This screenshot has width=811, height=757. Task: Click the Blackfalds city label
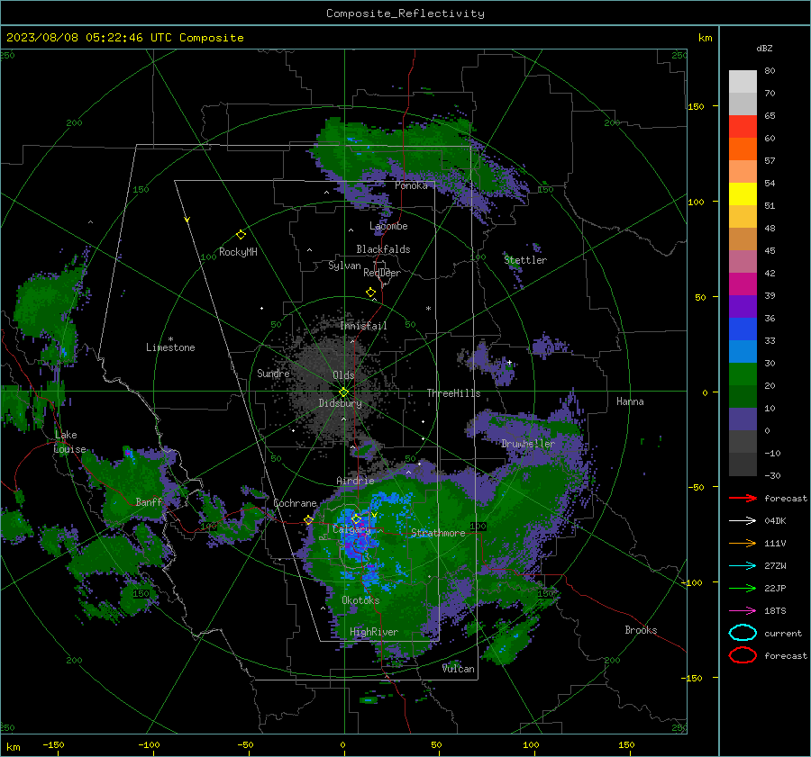(x=383, y=249)
